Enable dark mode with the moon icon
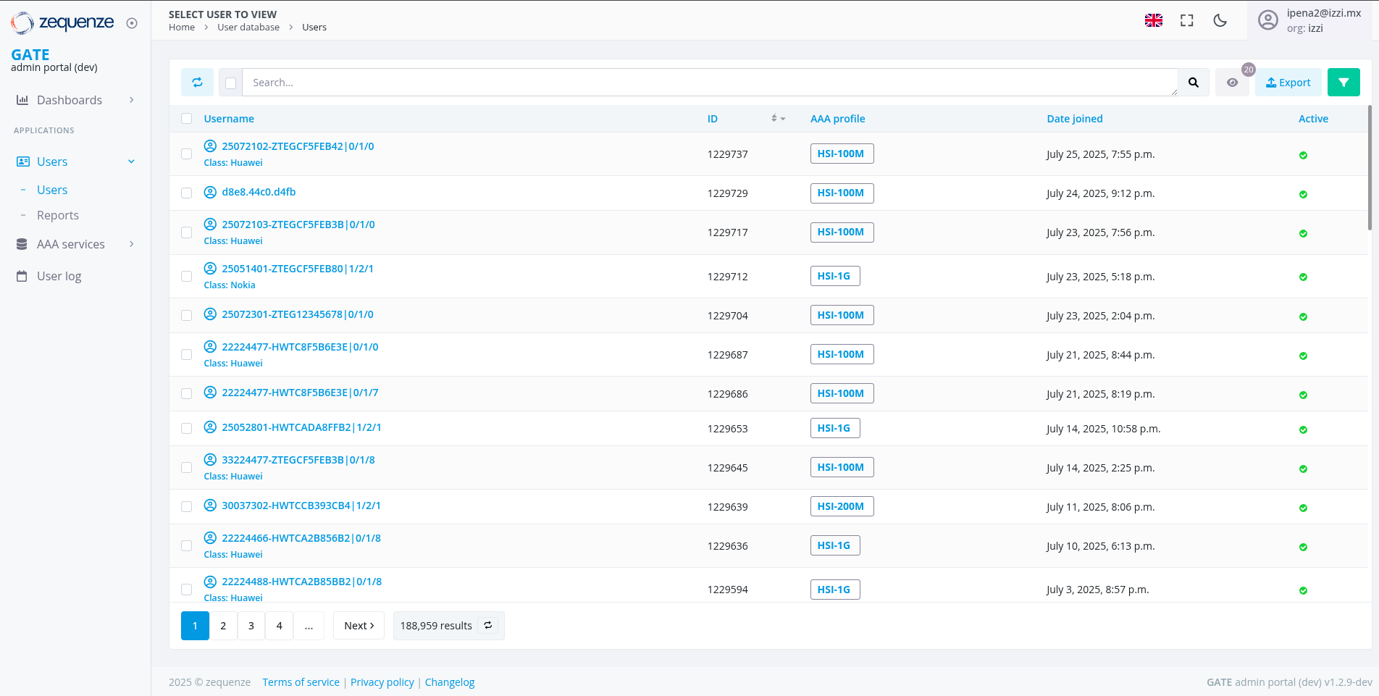The width and height of the screenshot is (1379, 696). (1220, 20)
